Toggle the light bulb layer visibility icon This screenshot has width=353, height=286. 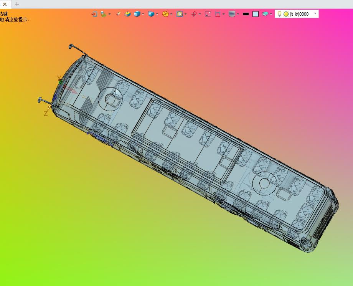pos(279,14)
